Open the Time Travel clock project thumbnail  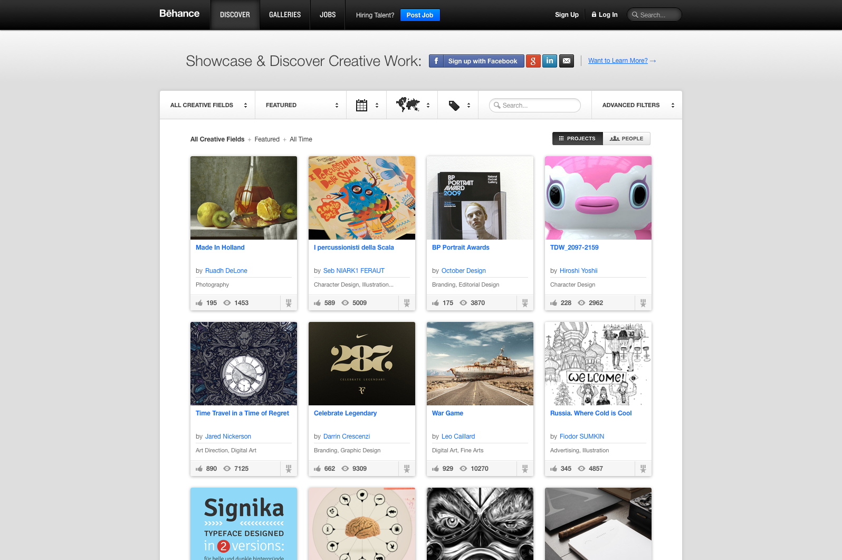244,364
